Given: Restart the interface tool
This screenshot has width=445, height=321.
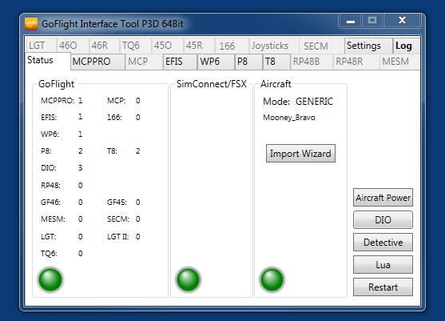Looking at the screenshot, I should pos(383,287).
